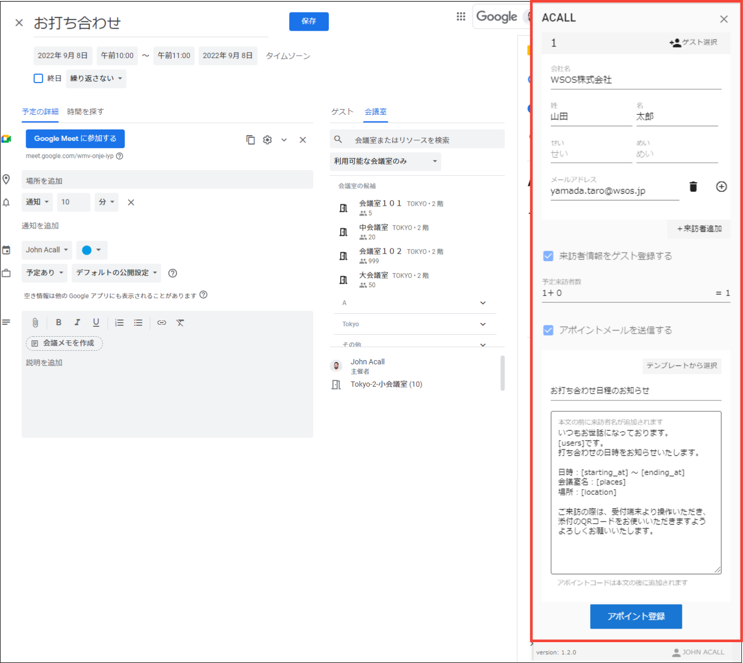Delete the visitor email address
Screen dimensions: 743x663
tap(693, 186)
